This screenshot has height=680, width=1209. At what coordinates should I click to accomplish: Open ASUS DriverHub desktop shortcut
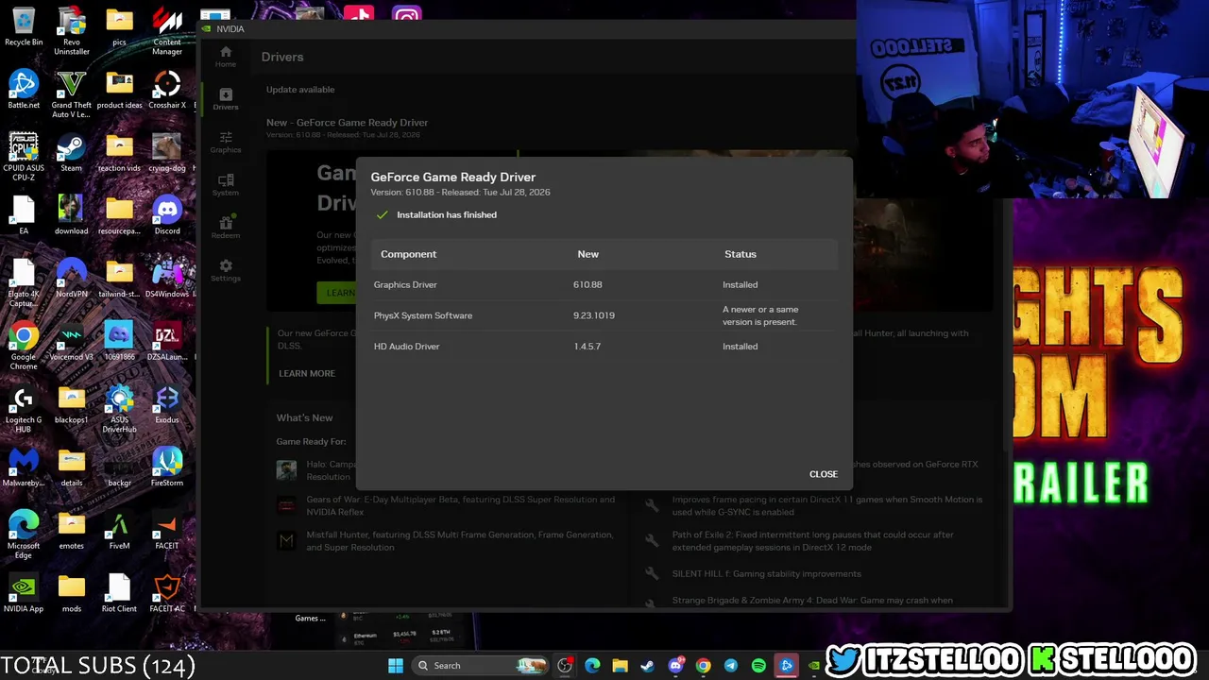click(x=119, y=409)
